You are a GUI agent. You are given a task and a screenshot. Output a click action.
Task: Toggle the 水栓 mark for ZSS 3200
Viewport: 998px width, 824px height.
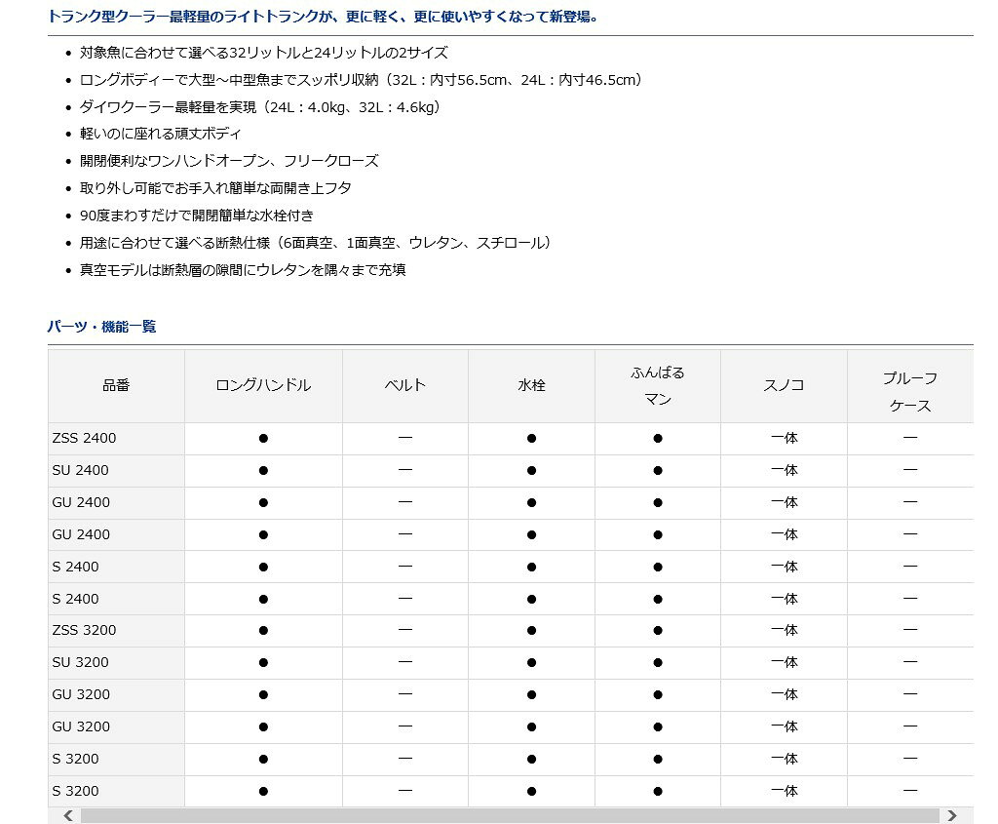pyautogui.click(x=531, y=630)
